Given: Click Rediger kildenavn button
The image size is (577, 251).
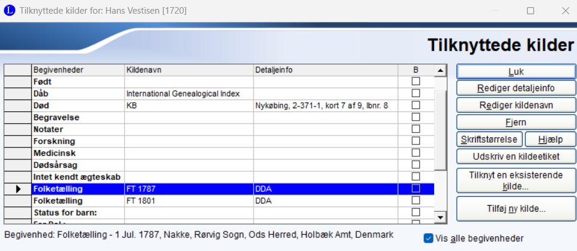Looking at the screenshot, I should click(516, 105).
